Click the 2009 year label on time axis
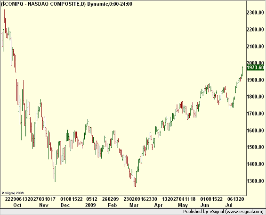The width and height of the screenshot is (266, 215). [90, 205]
